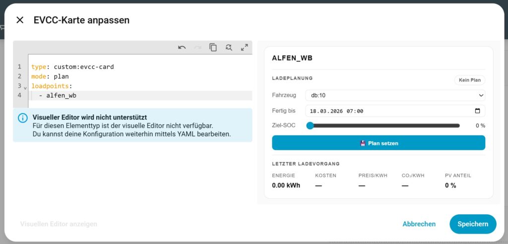Click the Ziel-SOC slider handle

click(x=310, y=125)
